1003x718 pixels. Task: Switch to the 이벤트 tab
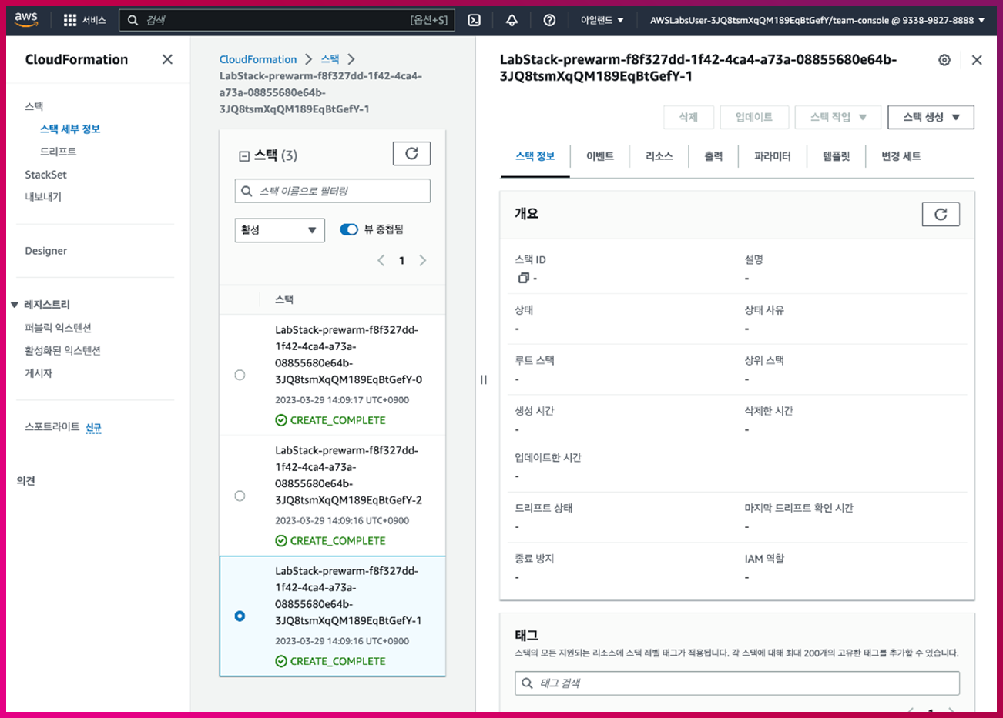point(599,156)
